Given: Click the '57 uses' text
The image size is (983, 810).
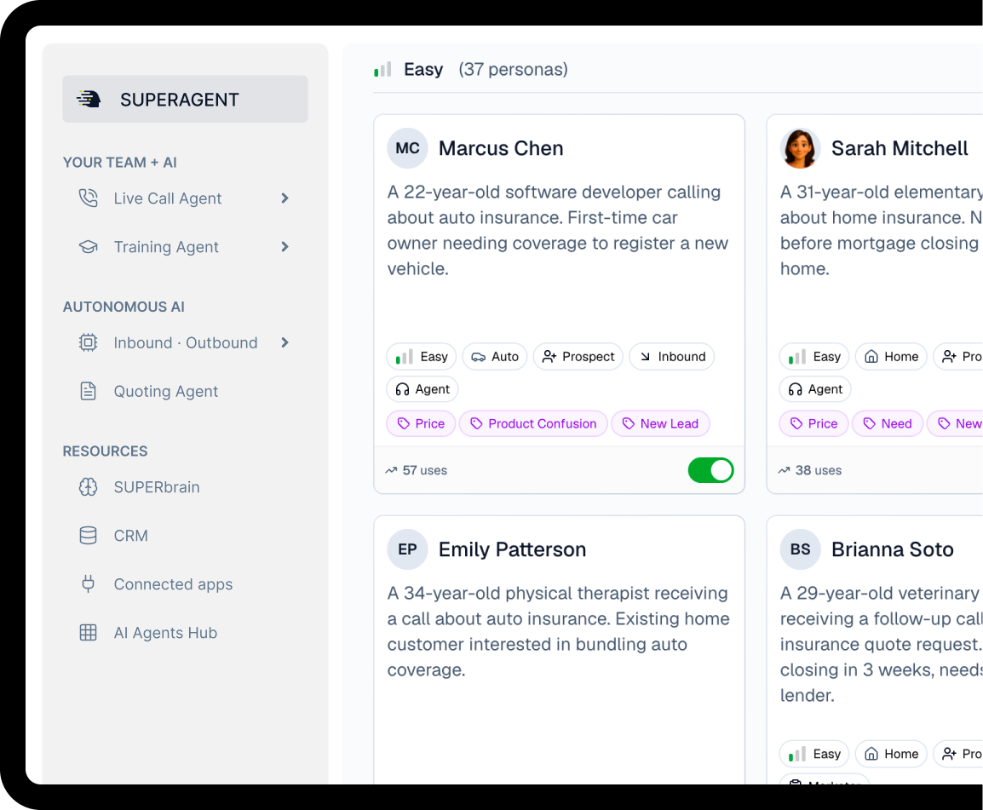Looking at the screenshot, I should pyautogui.click(x=425, y=470).
